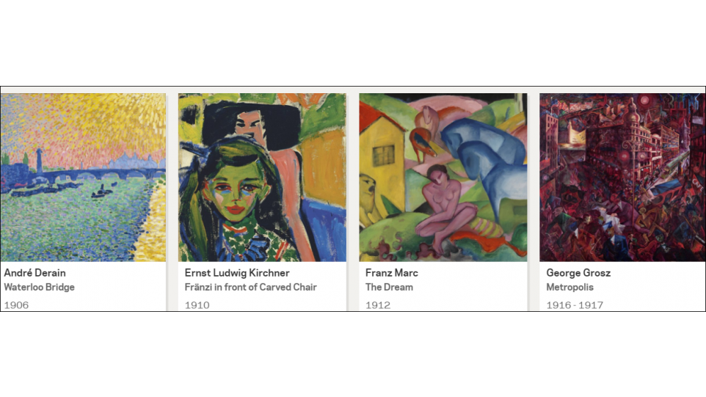This screenshot has width=706, height=397.
Task: Click the artist name Ernst Ludwig Kirchner
Action: pos(237,273)
